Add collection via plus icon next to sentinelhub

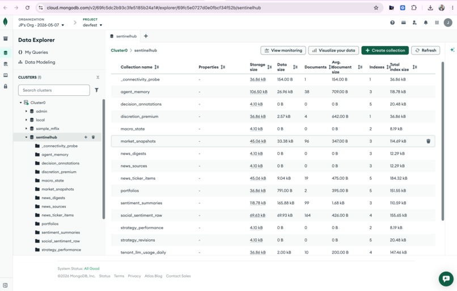[x=86, y=137]
